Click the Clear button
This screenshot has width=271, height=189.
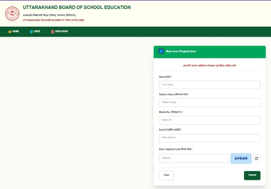tap(166, 175)
